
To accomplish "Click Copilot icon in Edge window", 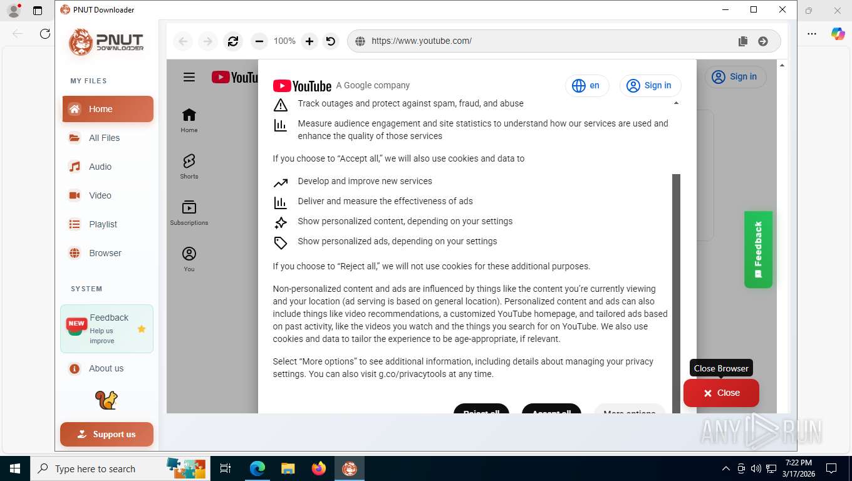I will (x=838, y=34).
